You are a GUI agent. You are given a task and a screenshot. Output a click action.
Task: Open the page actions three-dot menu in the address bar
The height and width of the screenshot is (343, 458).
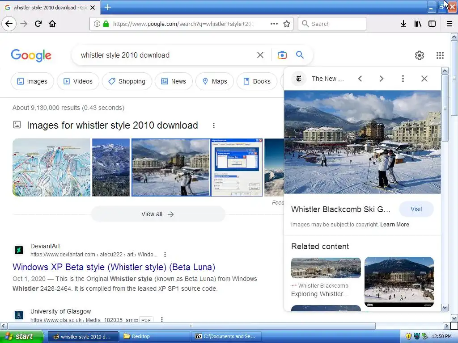click(x=274, y=24)
